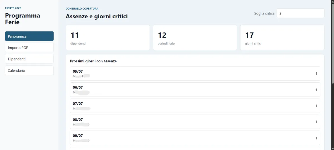Select the 17 giorni critici card
The width and height of the screenshot is (334, 150).
pos(282,38)
